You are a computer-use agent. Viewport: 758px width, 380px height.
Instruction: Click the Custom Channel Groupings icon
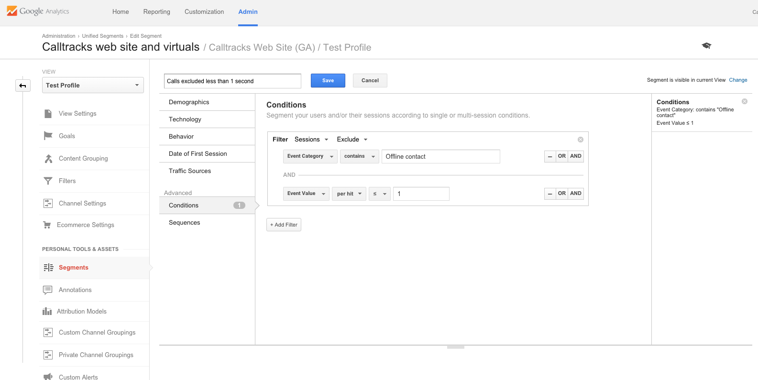48,332
